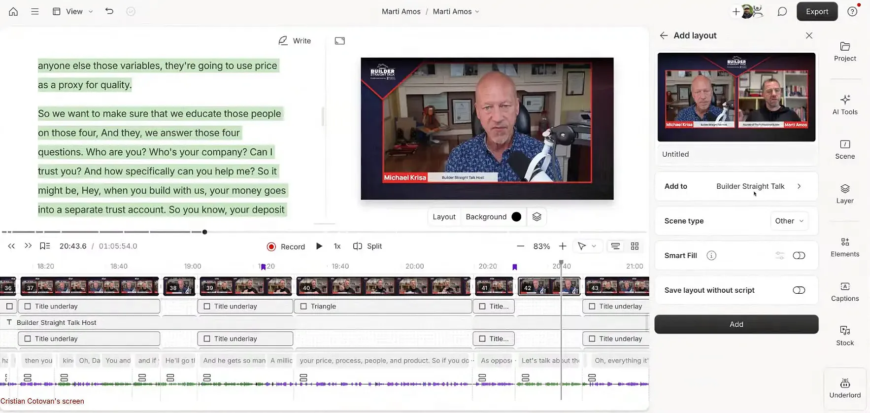Open the Stock sidebar panel
The height and width of the screenshot is (413, 870).
click(x=845, y=336)
